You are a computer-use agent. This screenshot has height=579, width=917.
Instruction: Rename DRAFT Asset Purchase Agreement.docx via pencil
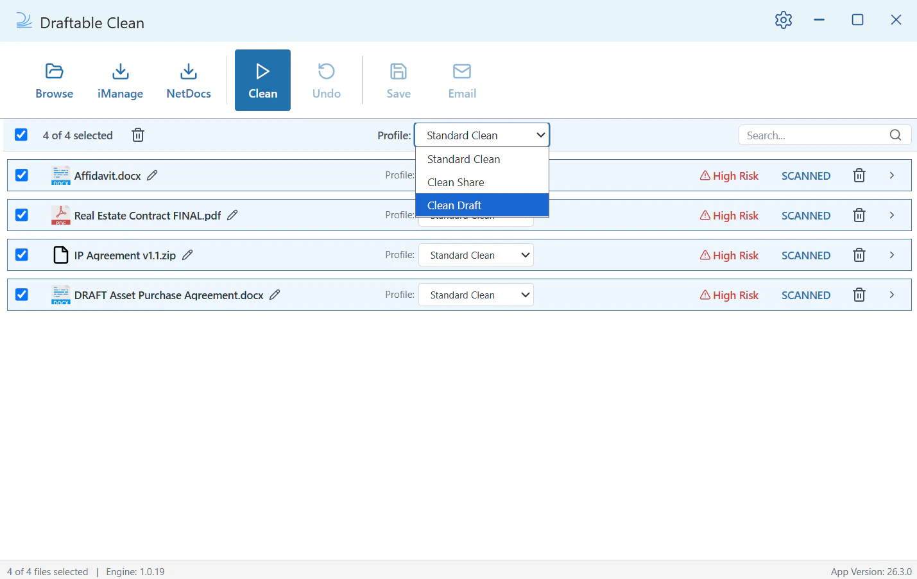275,295
